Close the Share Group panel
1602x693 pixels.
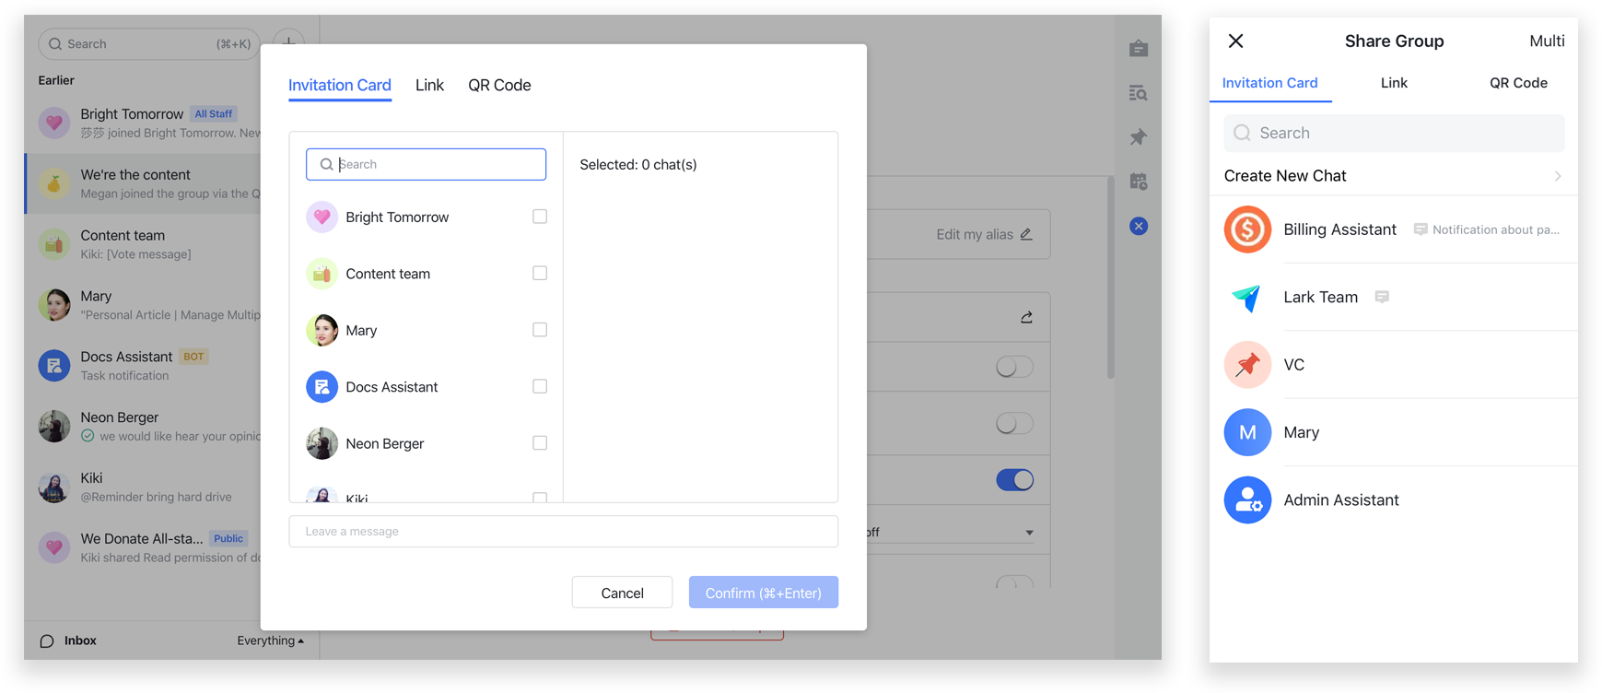click(1236, 41)
